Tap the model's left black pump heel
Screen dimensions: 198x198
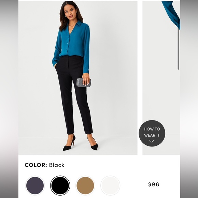click(x=94, y=144)
